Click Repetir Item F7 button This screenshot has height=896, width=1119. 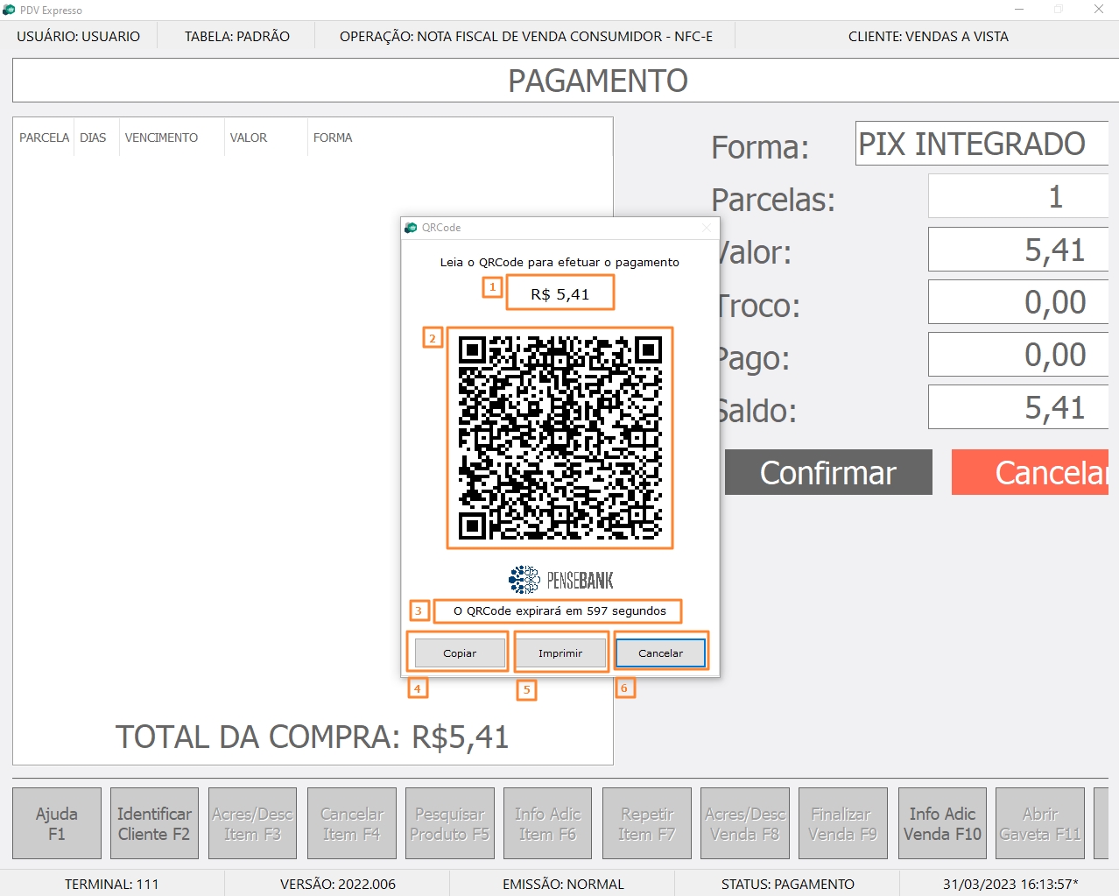tap(646, 823)
